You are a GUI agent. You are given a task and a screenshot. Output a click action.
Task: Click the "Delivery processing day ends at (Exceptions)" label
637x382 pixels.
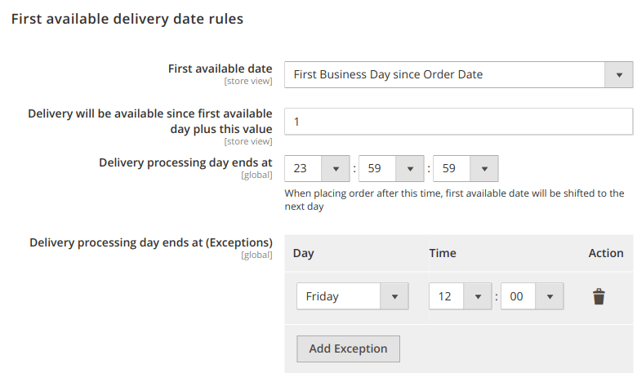pyautogui.click(x=151, y=242)
